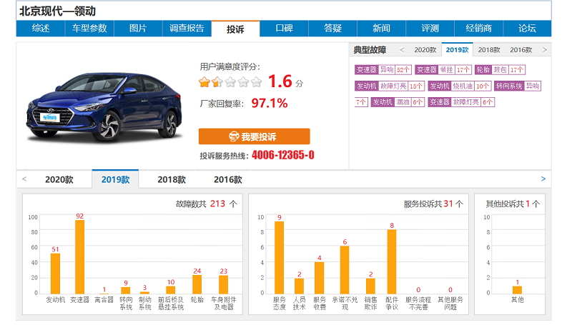Select 2020款 in lower year tabs
This screenshot has width=572, height=325.
coord(59,179)
